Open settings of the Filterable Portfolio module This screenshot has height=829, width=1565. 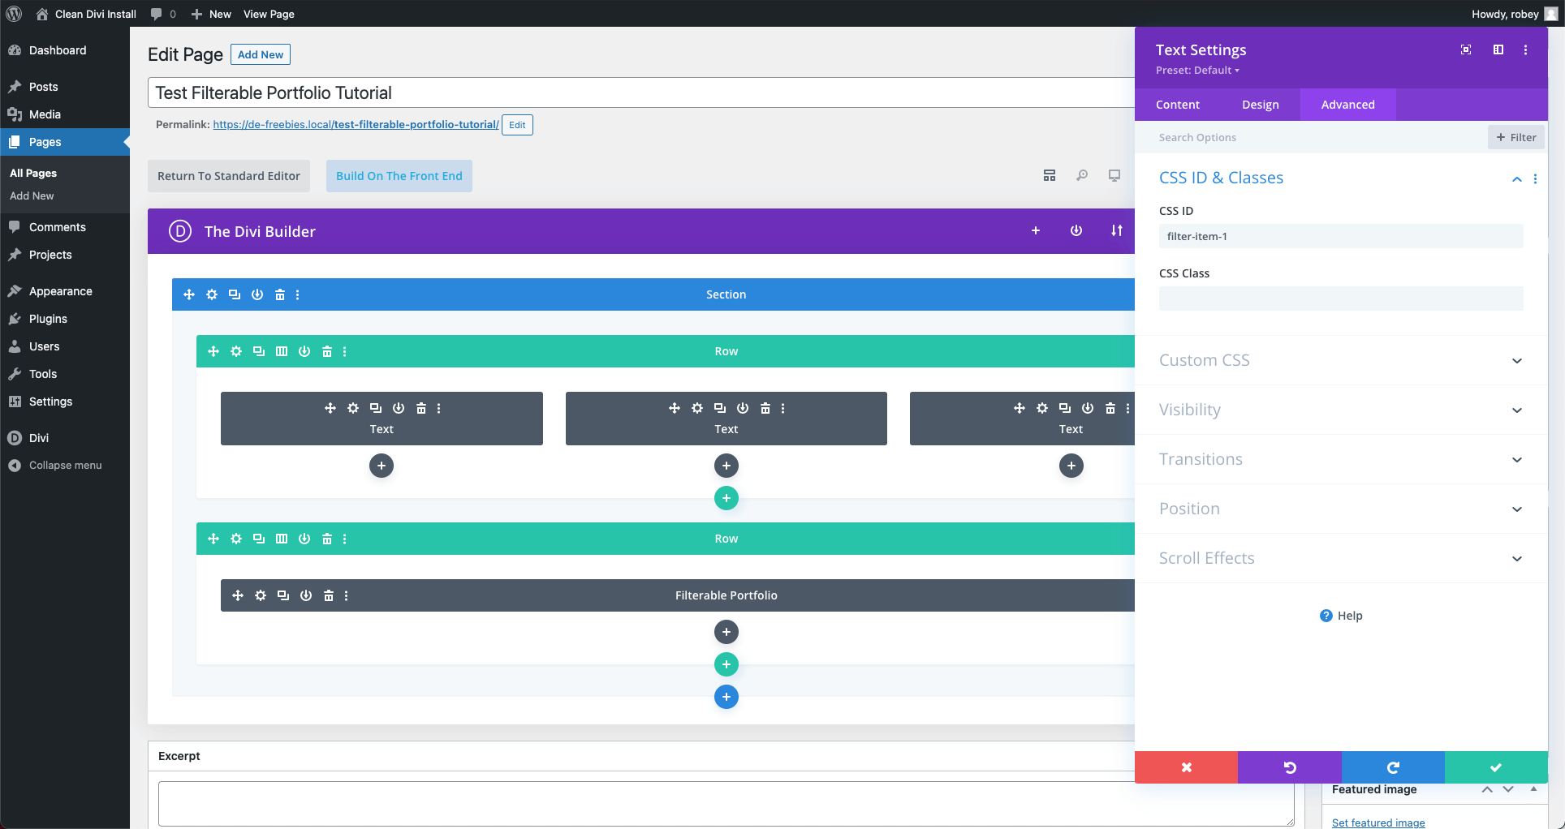coord(261,595)
